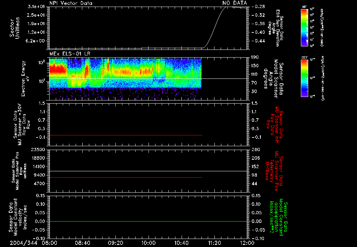Image resolution: width=357 pixels, height=247 pixels.
Task: Click the 6.2e+00 sector tick value
Action: pos(36,41)
